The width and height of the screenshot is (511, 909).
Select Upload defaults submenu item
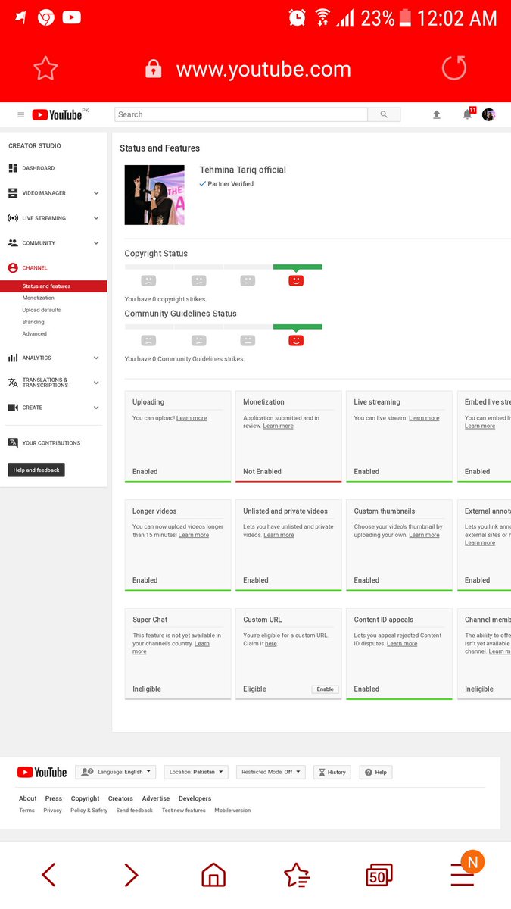[42, 310]
